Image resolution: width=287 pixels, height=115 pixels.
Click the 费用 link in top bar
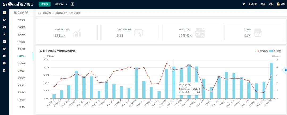(263, 4)
